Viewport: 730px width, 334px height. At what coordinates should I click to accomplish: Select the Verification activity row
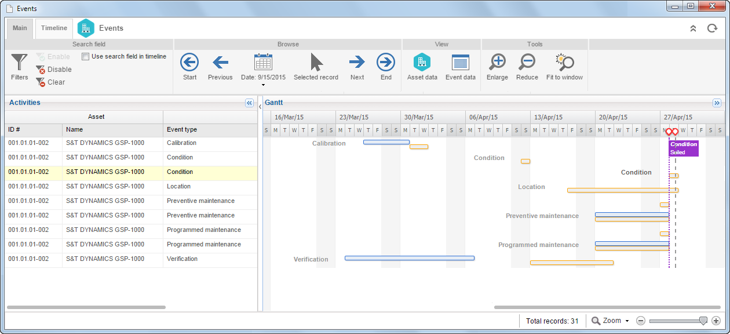tap(131, 259)
